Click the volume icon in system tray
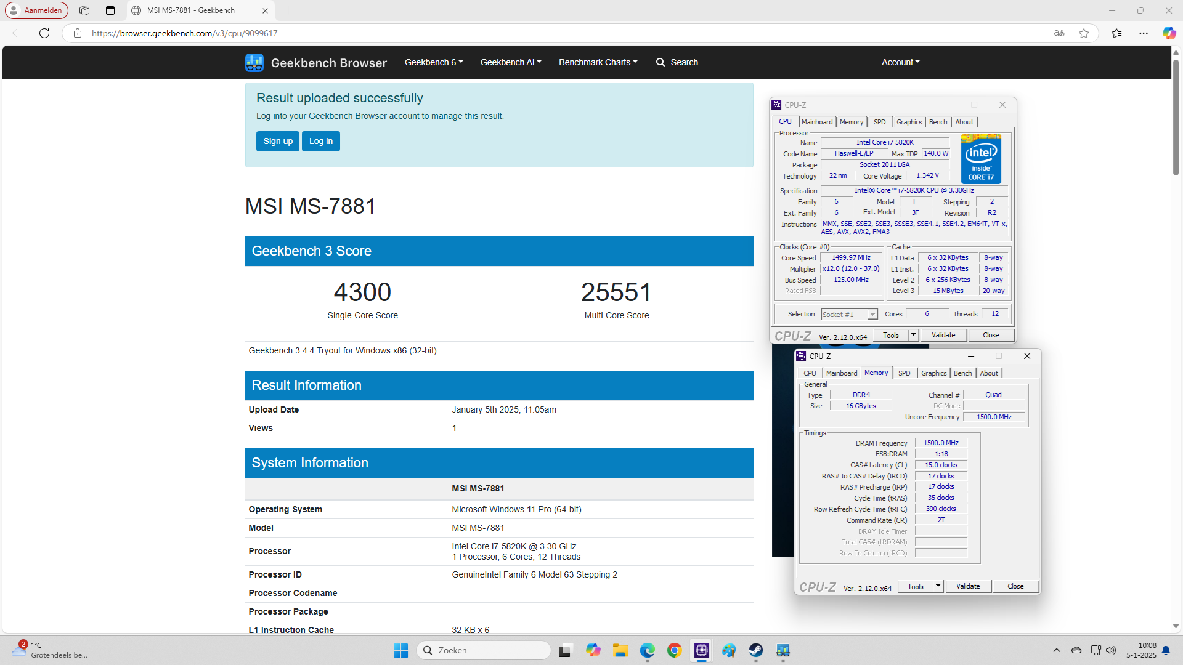This screenshot has width=1183, height=665. pyautogui.click(x=1111, y=650)
